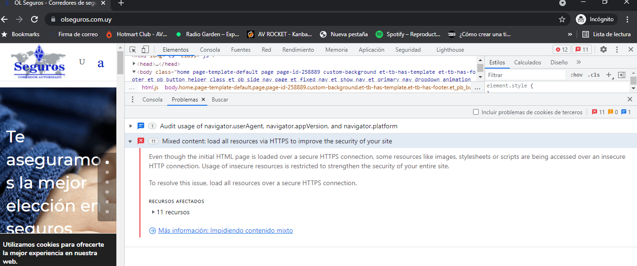Select the Estilos tab

click(x=497, y=62)
